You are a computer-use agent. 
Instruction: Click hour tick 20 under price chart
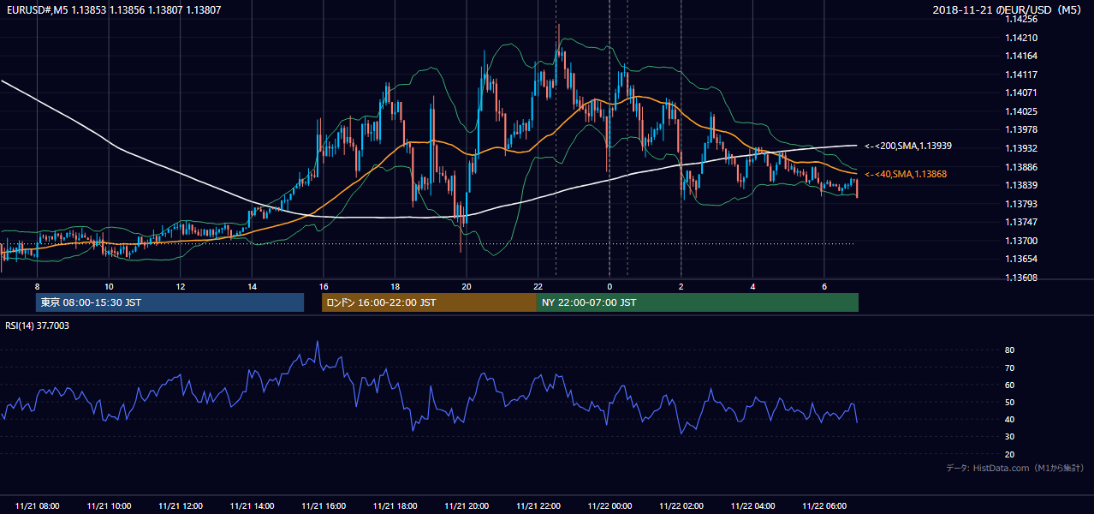(x=467, y=285)
